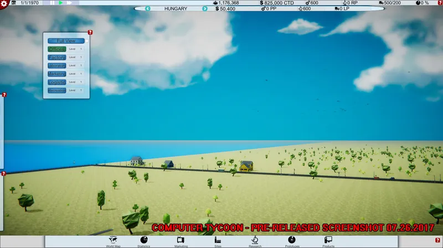Select the Recreation building button

(x=57, y=91)
